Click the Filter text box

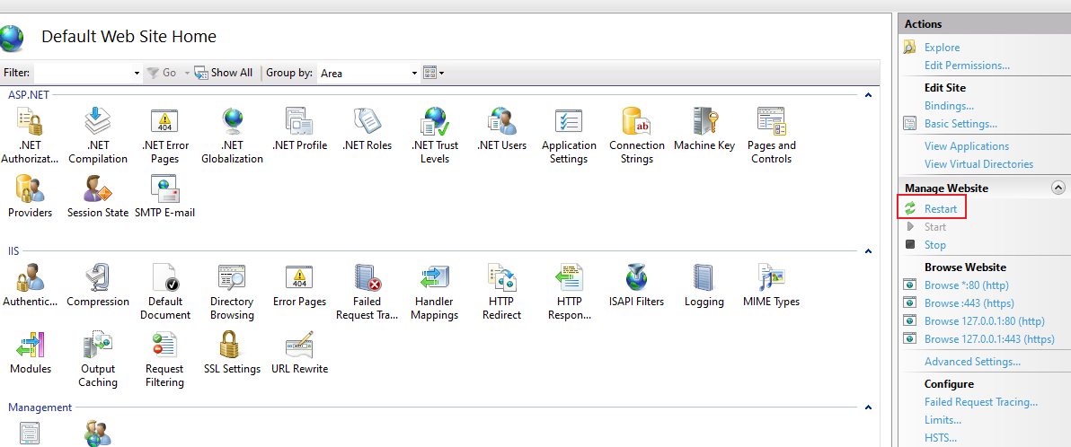coord(82,73)
